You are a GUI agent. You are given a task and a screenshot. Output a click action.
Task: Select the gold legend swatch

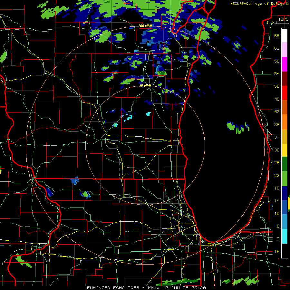pyautogui.click(x=285, y=136)
